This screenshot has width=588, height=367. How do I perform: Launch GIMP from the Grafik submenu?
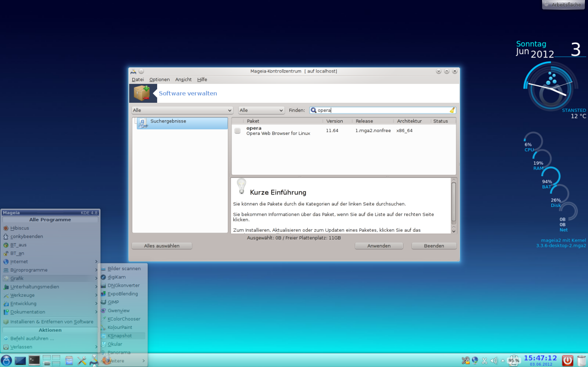123,302
